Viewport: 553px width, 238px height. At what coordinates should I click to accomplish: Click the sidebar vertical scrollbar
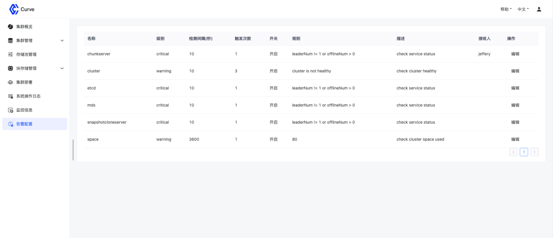pos(73,150)
